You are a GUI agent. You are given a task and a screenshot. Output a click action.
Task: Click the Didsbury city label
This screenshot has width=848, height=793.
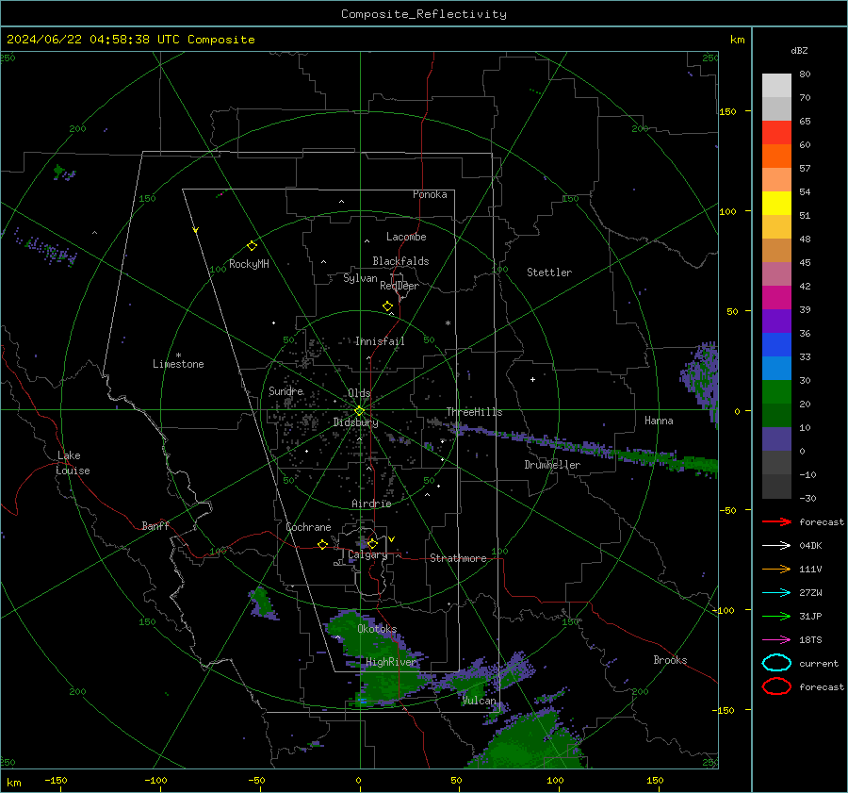pyautogui.click(x=355, y=422)
